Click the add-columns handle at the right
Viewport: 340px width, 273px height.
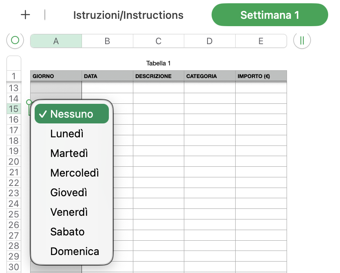[x=302, y=40]
